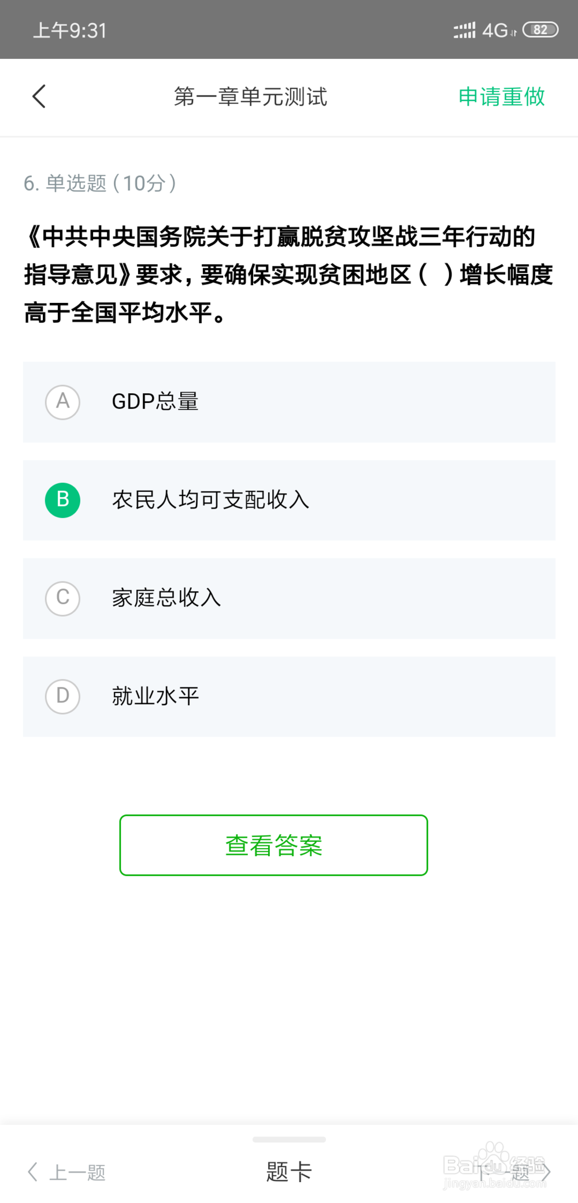Screen dimensions: 578x1203
Task: Choose answer text 就业水平
Action: point(155,697)
